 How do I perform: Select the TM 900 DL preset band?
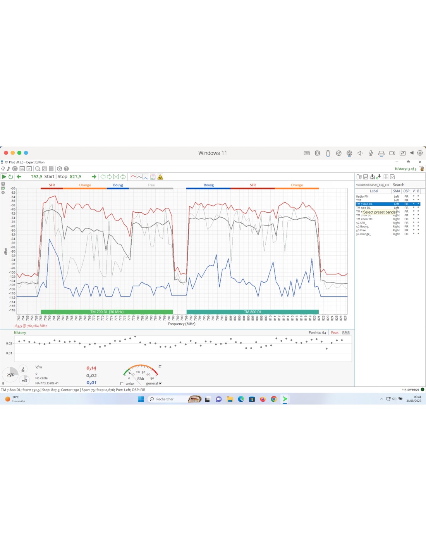(x=388, y=208)
